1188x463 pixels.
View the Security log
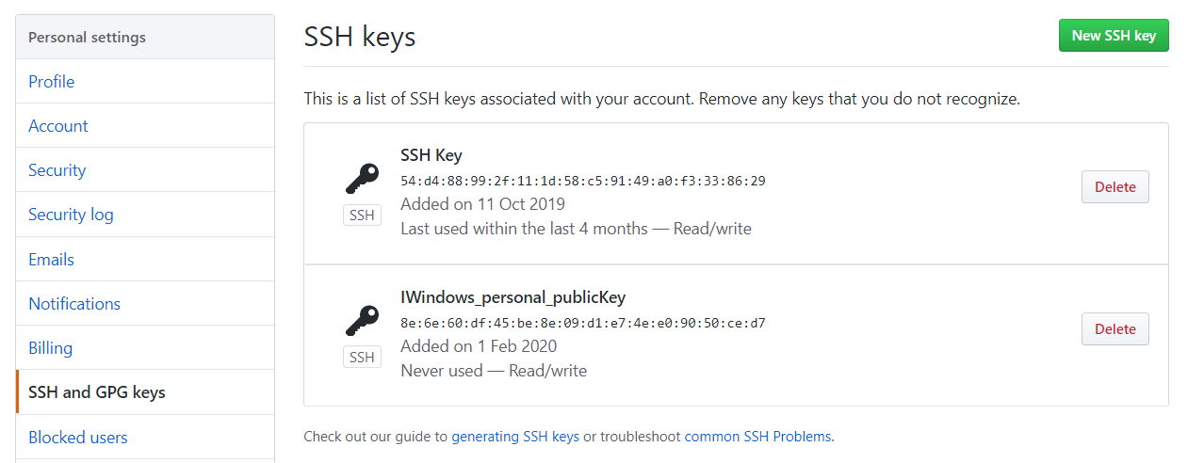tap(71, 215)
